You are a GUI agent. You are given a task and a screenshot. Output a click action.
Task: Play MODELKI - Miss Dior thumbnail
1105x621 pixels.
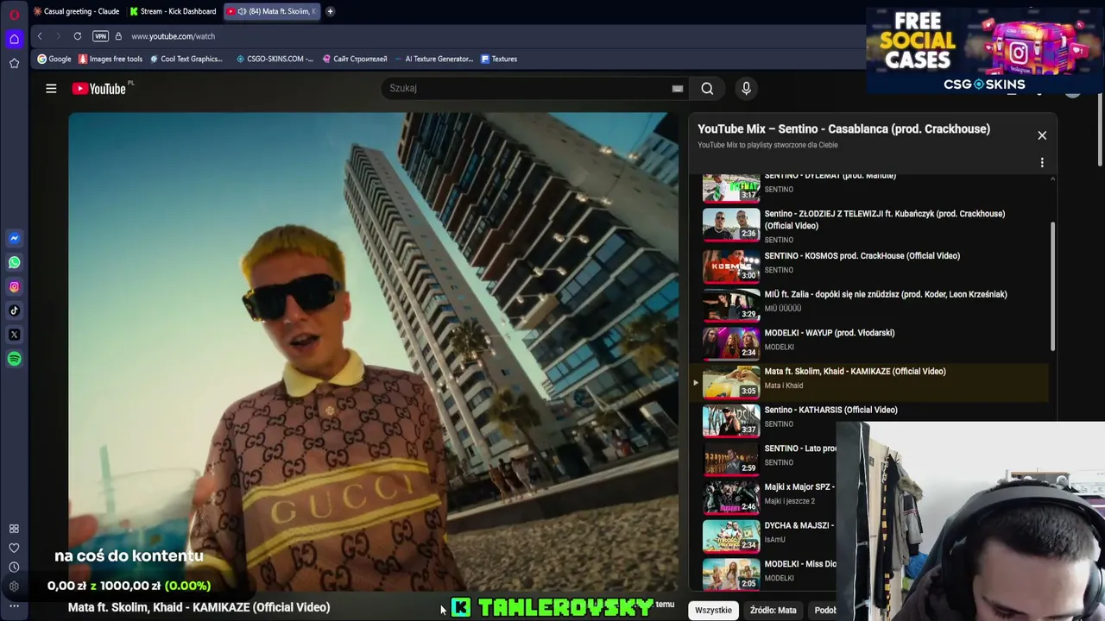(x=731, y=574)
